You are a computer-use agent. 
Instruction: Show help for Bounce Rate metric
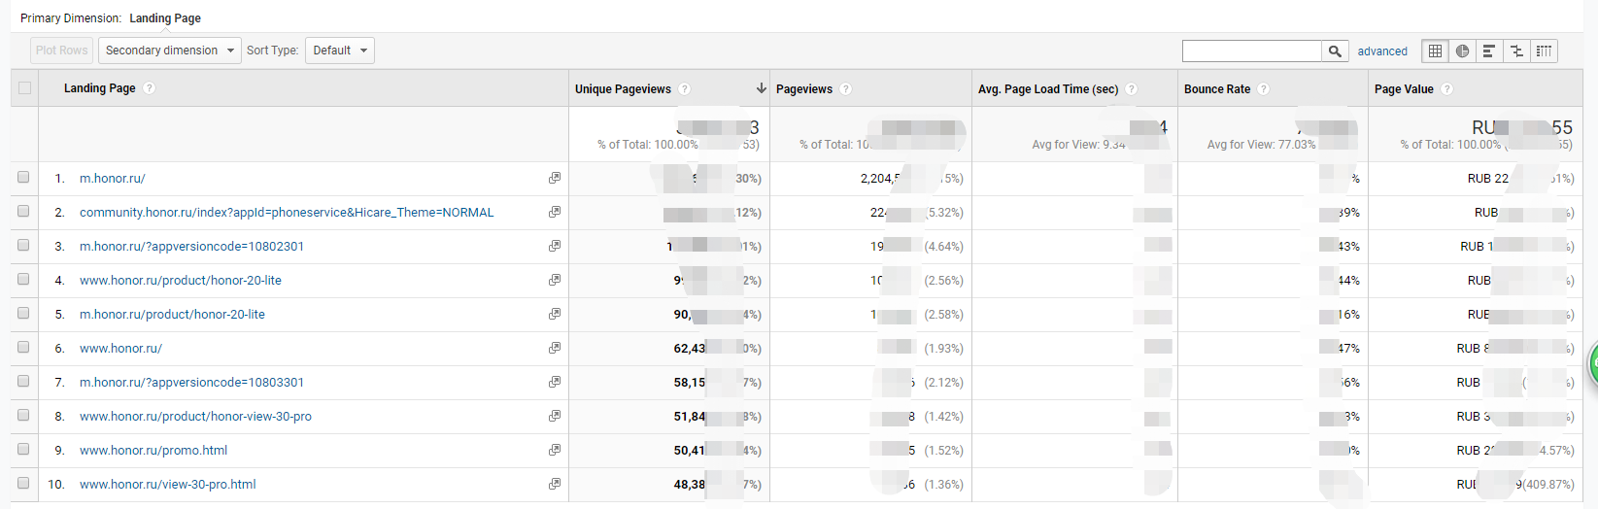[1264, 89]
